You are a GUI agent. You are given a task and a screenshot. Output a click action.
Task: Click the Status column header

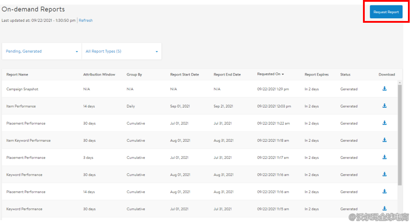(345, 75)
